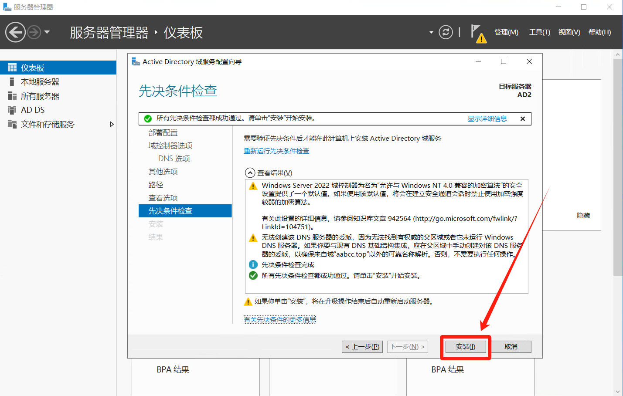Select 所有服务器 in the left sidebar

point(40,96)
